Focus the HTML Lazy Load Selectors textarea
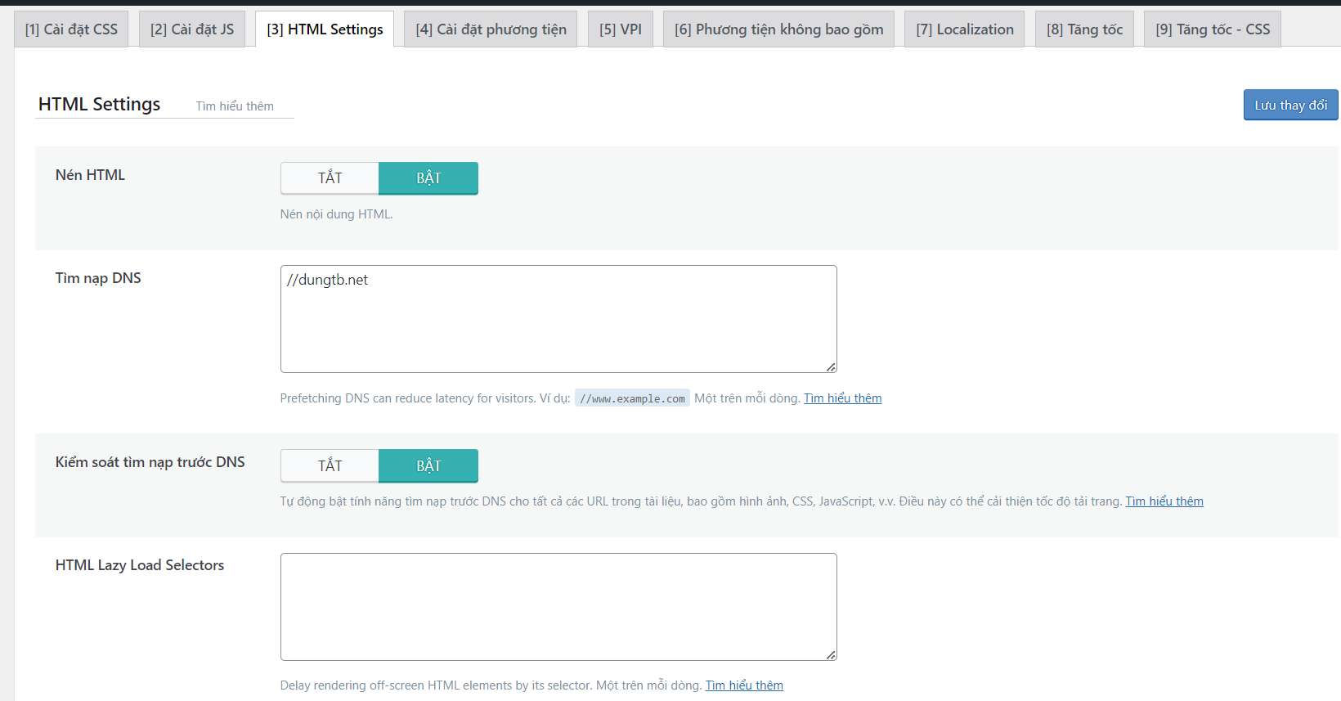 [x=558, y=607]
